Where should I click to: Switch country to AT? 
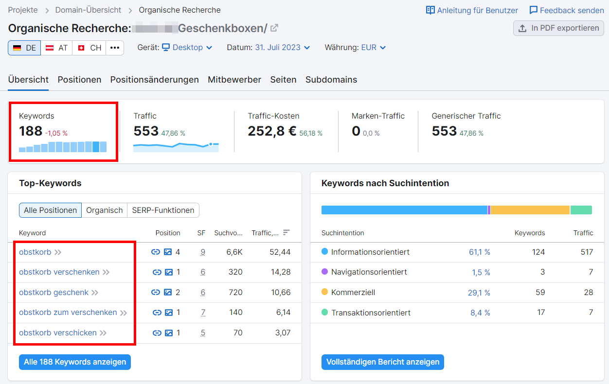[56, 48]
